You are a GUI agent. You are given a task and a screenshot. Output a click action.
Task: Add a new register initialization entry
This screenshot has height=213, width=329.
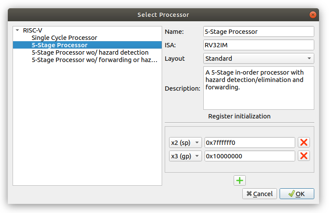240,180
